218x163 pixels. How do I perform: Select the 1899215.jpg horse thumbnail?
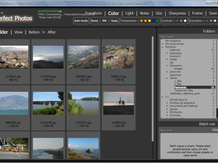pyautogui.click(x=119, y=57)
